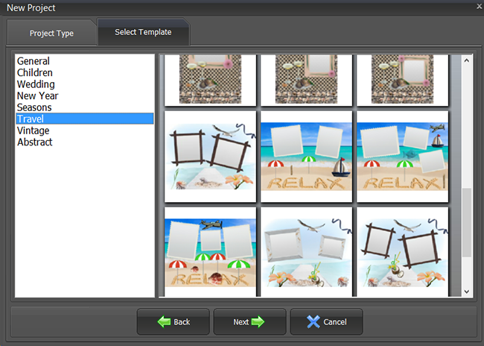Select checkered template with top-right frame, middle column
The image size is (484, 346).
(x=306, y=80)
